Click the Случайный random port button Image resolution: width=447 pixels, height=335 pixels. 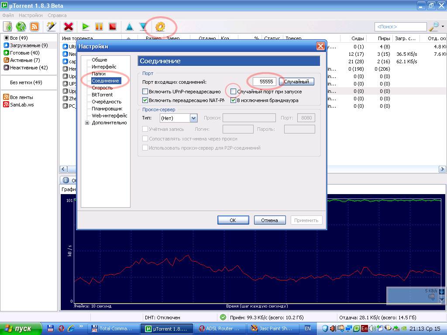pos(296,82)
